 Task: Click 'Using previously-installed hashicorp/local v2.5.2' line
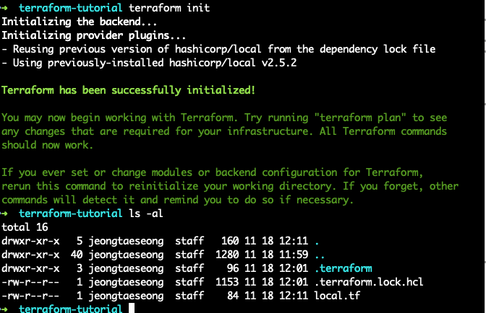(x=149, y=63)
